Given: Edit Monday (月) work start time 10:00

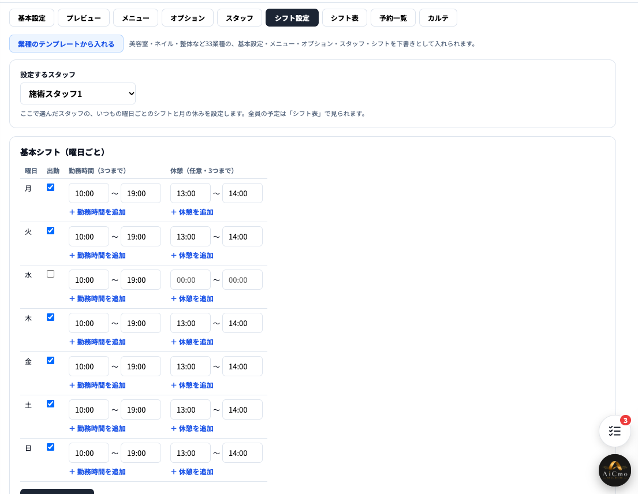Looking at the screenshot, I should (89, 193).
